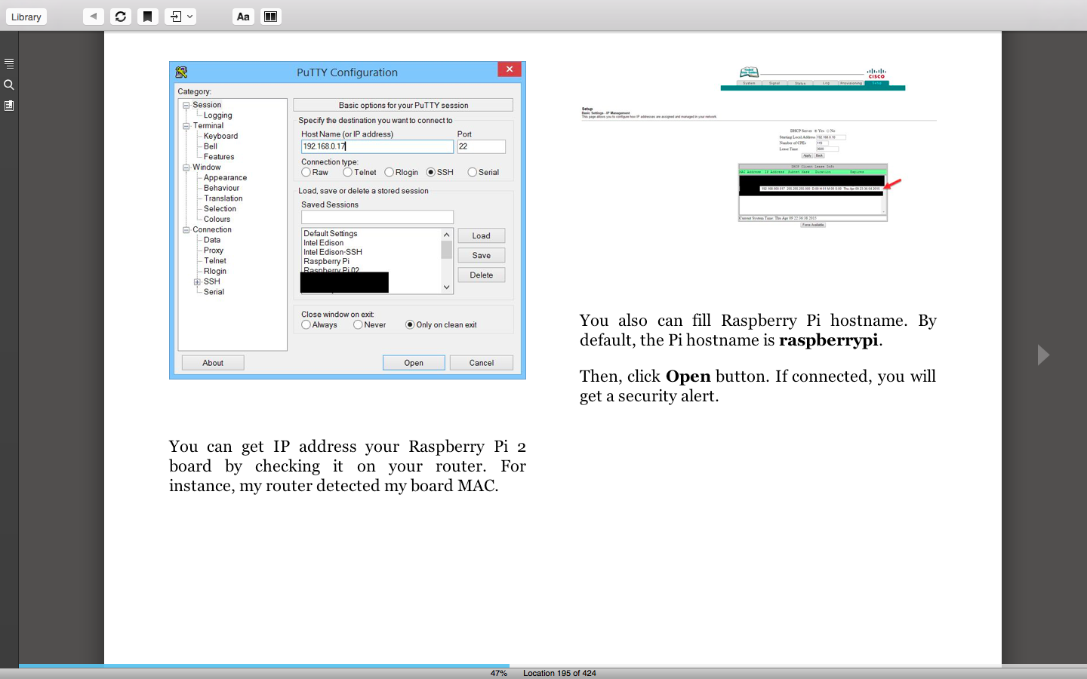Open the notebook icon in the sidebar
This screenshot has height=679, width=1087.
click(x=9, y=106)
